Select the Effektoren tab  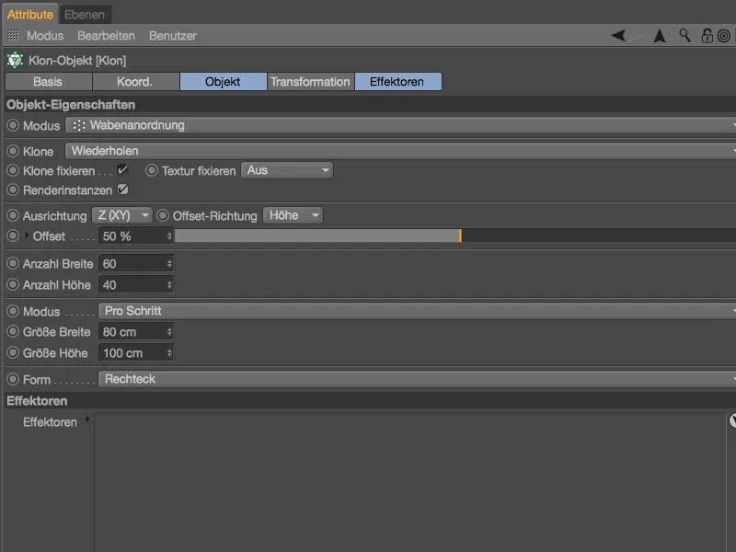(x=397, y=82)
